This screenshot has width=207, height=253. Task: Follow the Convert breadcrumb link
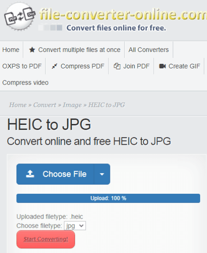pos(45,105)
